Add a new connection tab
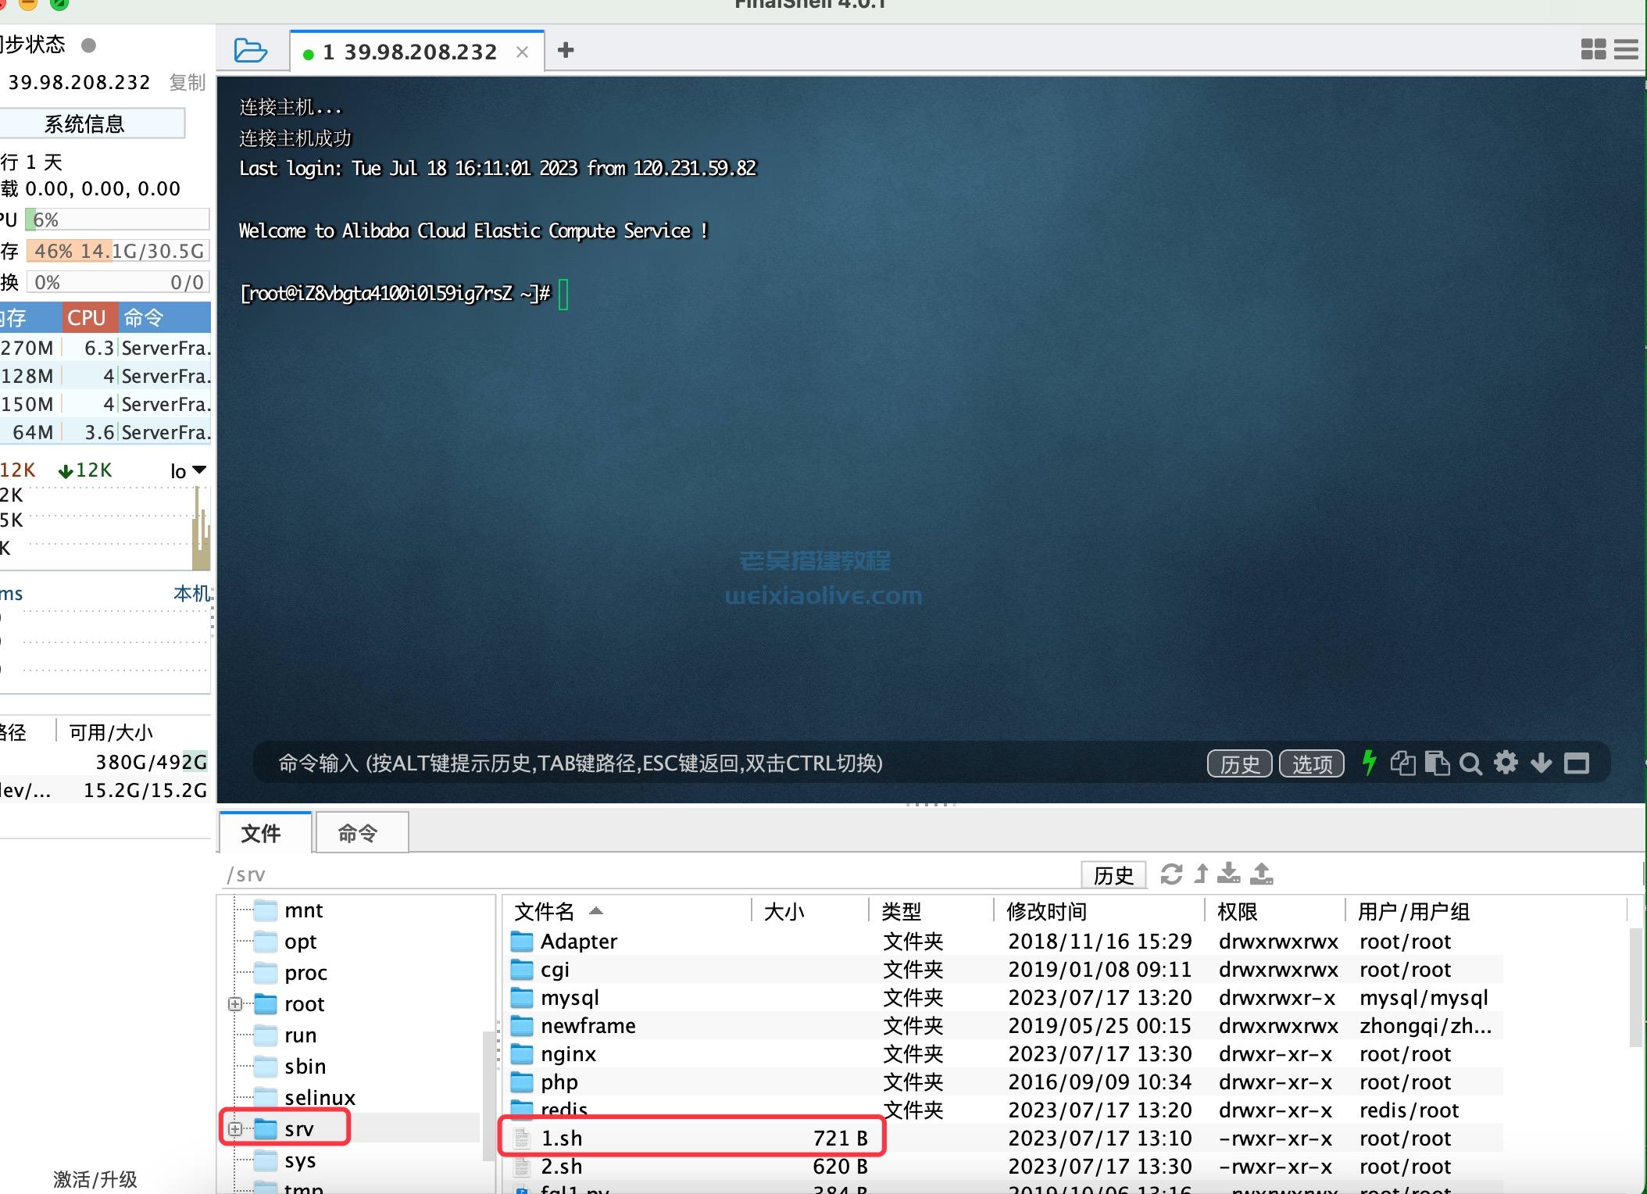Image resolution: width=1647 pixels, height=1194 pixels. [566, 51]
